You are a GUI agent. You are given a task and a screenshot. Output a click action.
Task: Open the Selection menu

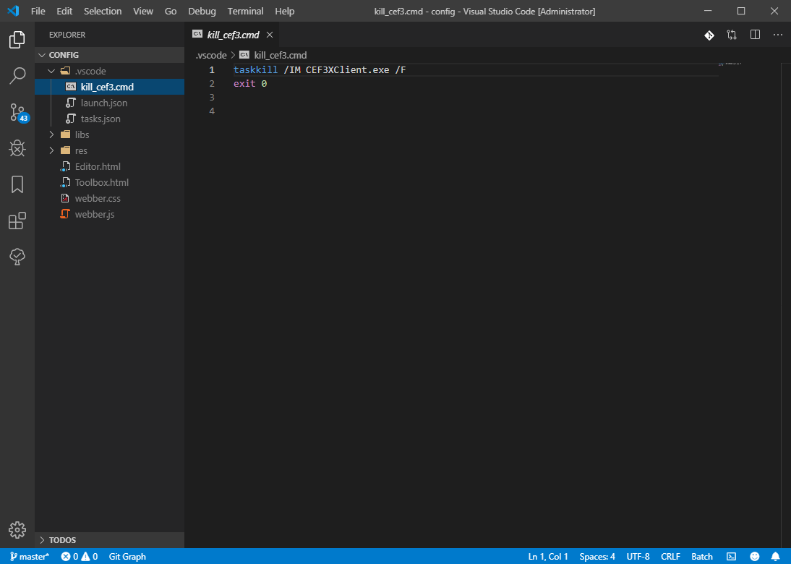103,11
